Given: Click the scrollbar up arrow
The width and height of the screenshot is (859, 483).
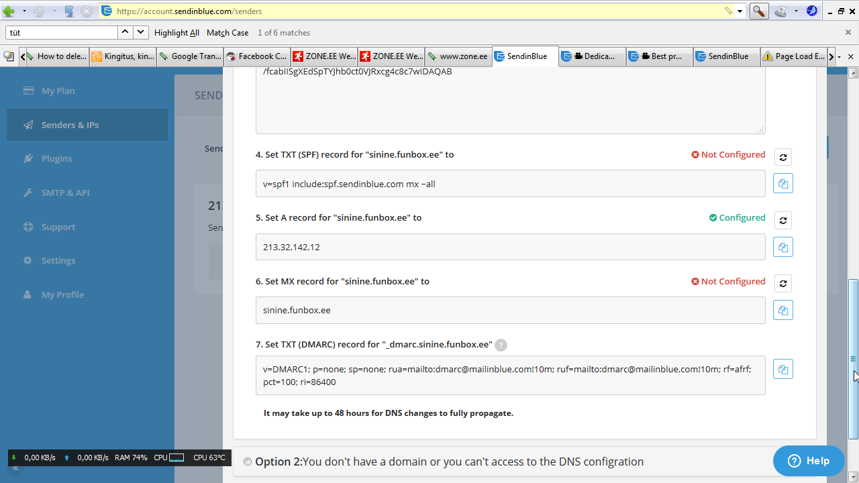Looking at the screenshot, I should [x=854, y=72].
